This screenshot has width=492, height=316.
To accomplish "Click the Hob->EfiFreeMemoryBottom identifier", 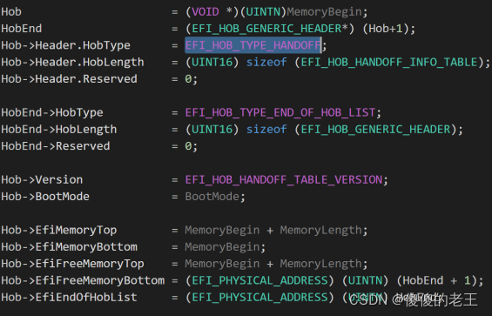I will 83,280.
